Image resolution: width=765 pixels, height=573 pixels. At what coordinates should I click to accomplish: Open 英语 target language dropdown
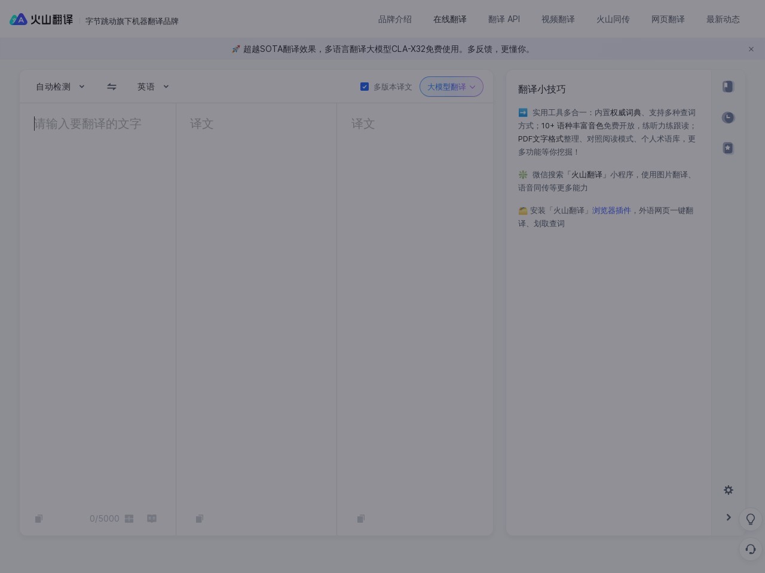coord(153,87)
